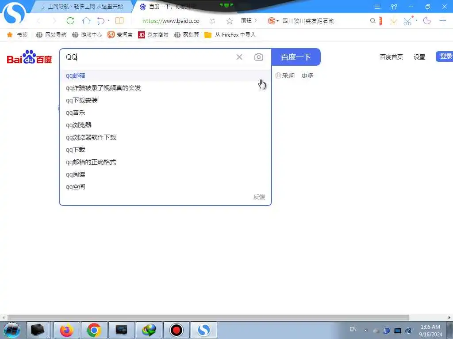Open Sogou browser taskbar icon
453x339 pixels.
tap(203, 330)
